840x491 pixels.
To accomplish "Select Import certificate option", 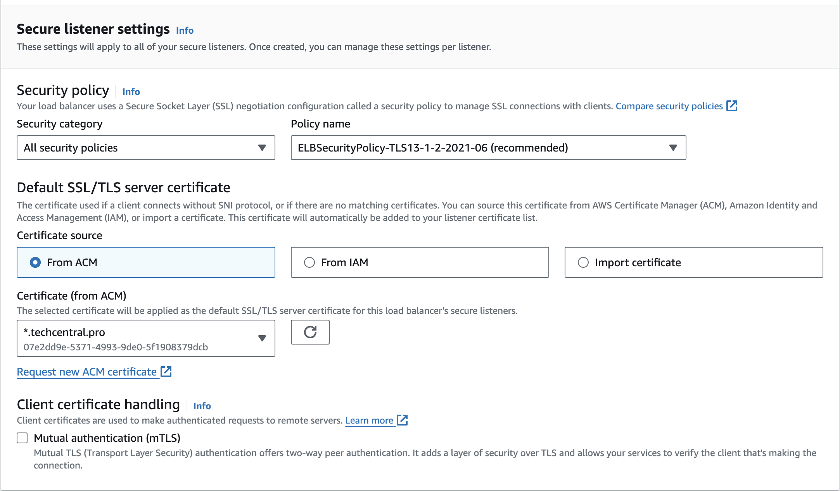I will tap(583, 262).
